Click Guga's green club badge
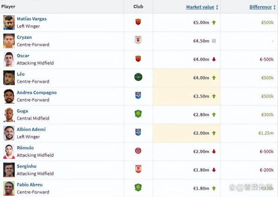Image resolution: width=278 pixels, height=197 pixels. pyautogui.click(x=138, y=114)
